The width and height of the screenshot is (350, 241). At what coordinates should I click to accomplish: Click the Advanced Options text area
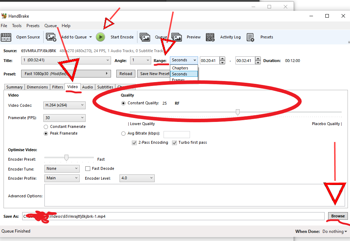pyautogui.click(x=195, y=195)
